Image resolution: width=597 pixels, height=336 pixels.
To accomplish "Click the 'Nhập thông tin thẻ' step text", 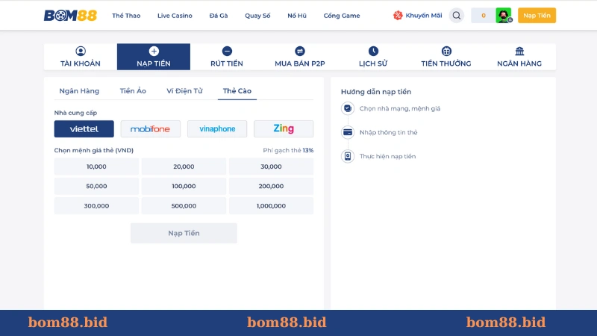I will pyautogui.click(x=388, y=132).
